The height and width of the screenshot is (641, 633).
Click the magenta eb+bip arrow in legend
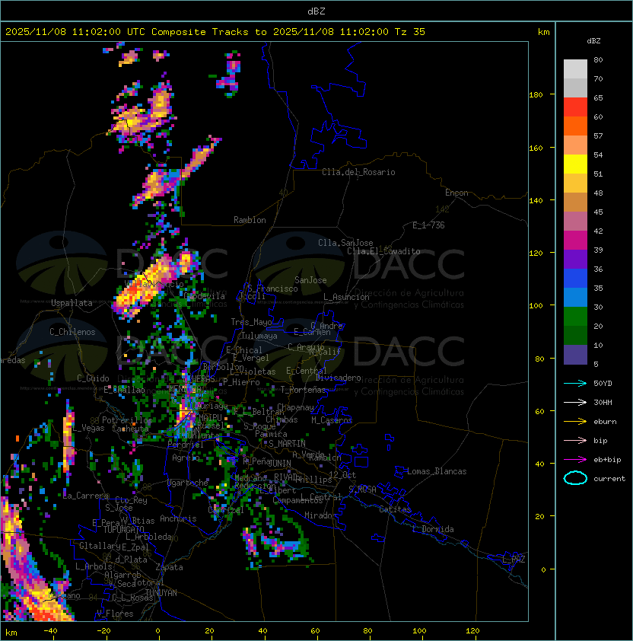(x=575, y=460)
